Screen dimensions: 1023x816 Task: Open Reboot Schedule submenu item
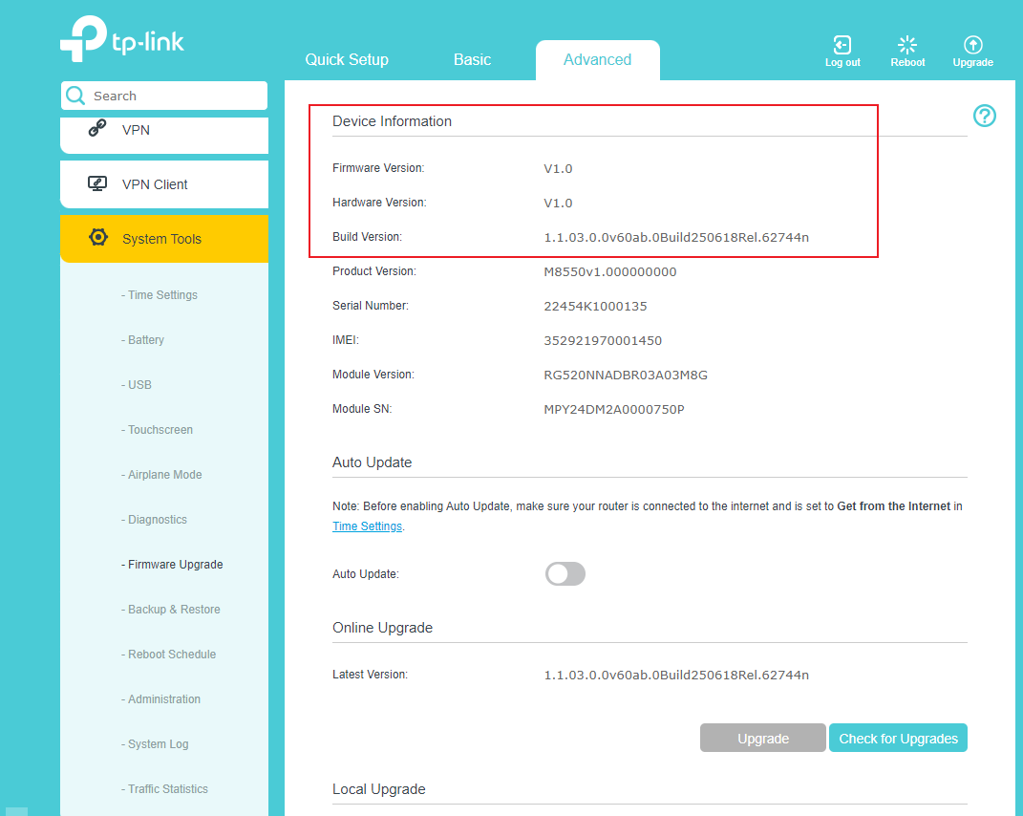pos(168,655)
